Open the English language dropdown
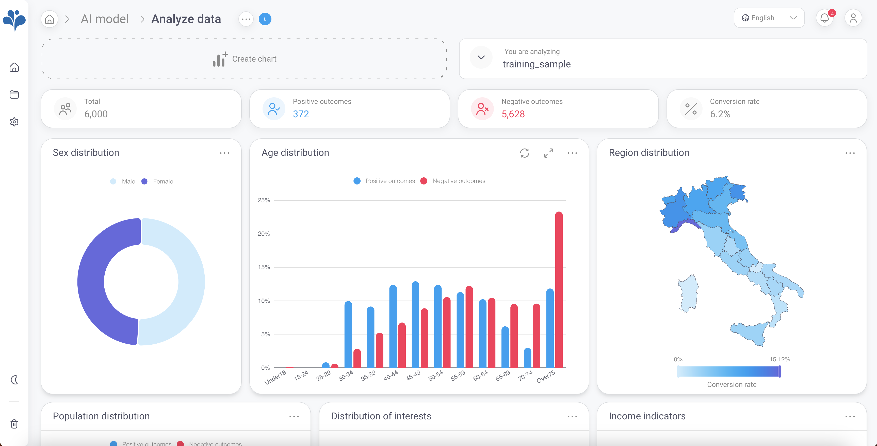 [769, 18]
